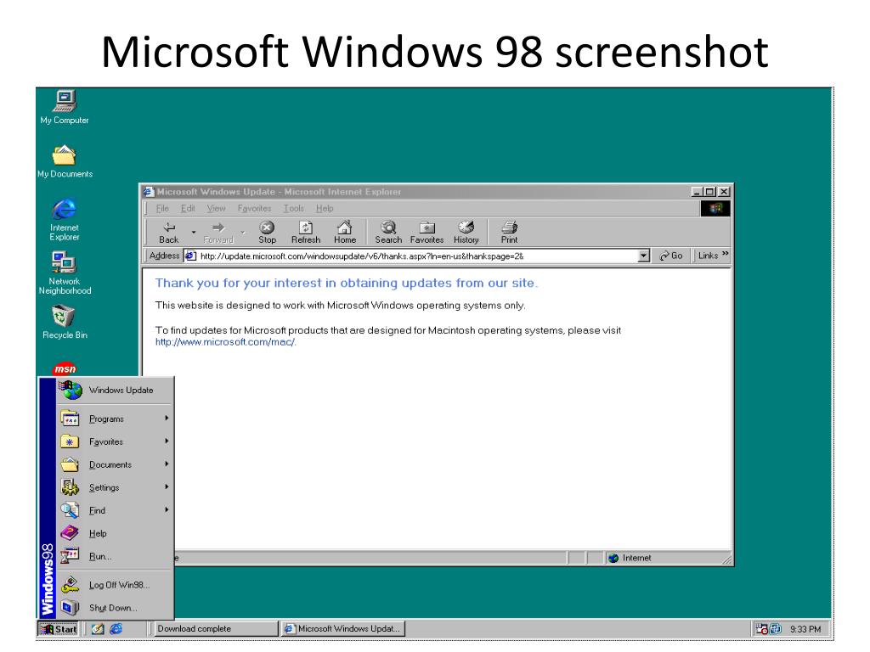The width and height of the screenshot is (870, 652).
Task: Go to Home page button
Action: (345, 233)
